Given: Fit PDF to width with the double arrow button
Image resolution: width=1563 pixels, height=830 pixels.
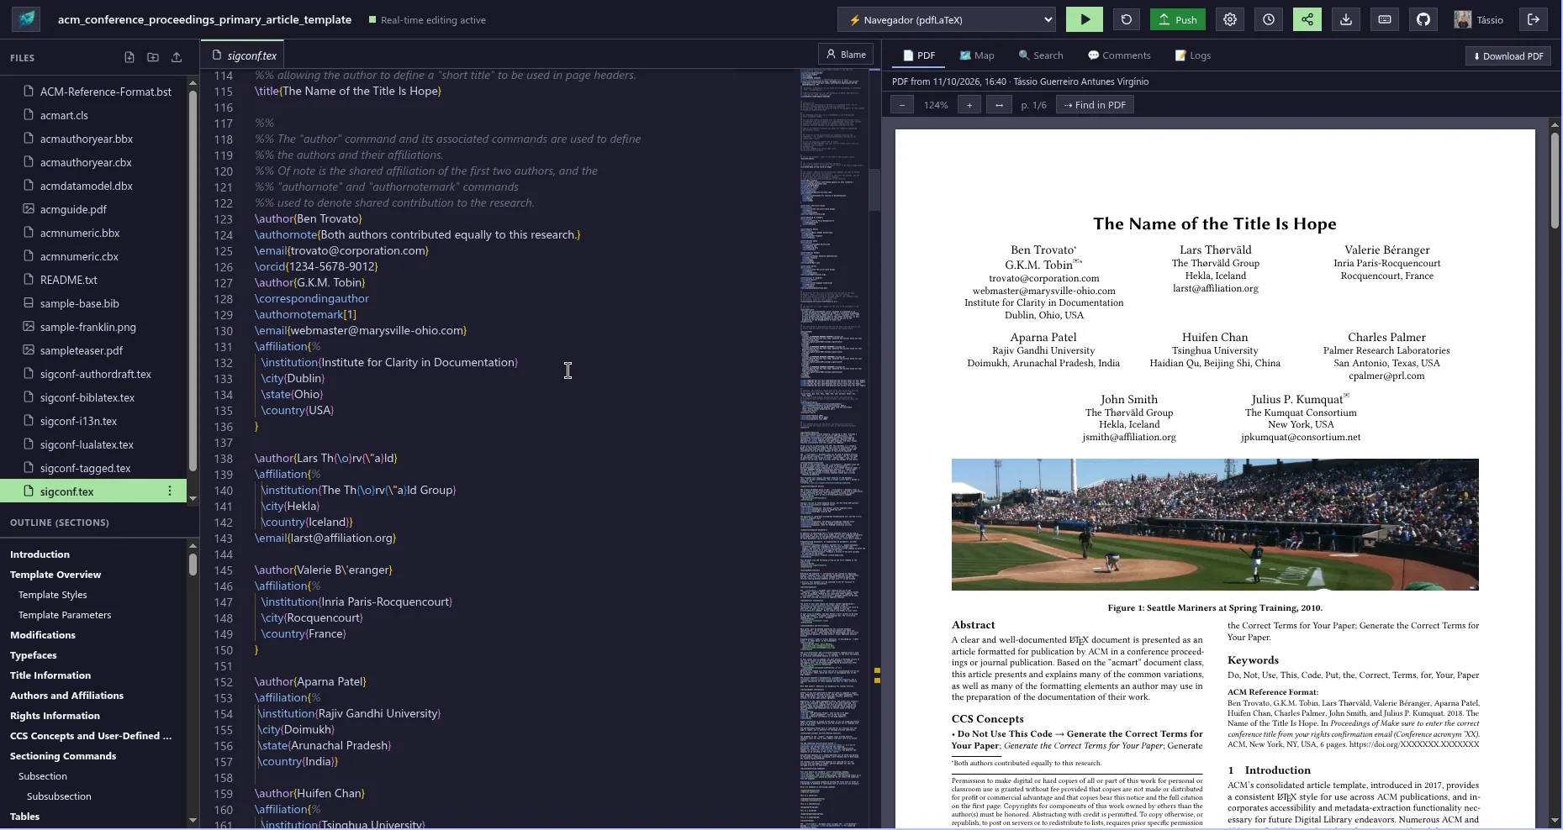Looking at the screenshot, I should [x=999, y=105].
